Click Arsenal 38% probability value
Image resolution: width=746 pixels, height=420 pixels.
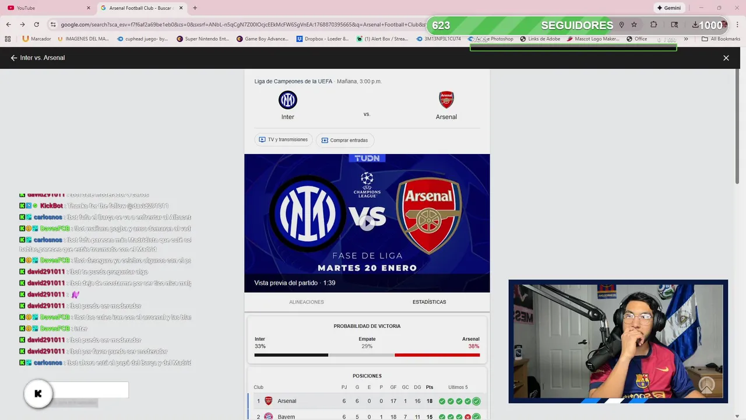coord(474,346)
